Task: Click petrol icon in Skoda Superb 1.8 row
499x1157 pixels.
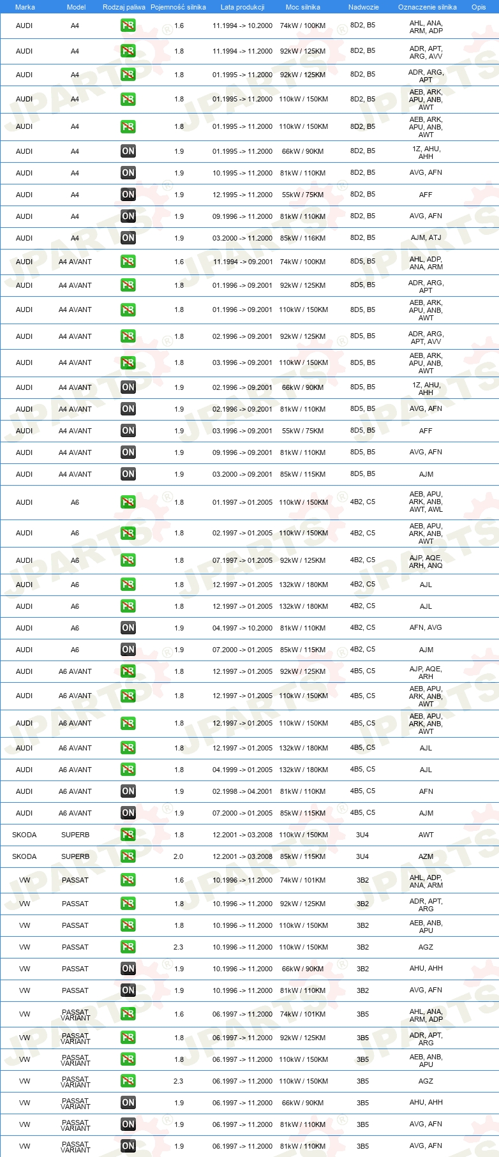Action: pyautogui.click(x=128, y=835)
